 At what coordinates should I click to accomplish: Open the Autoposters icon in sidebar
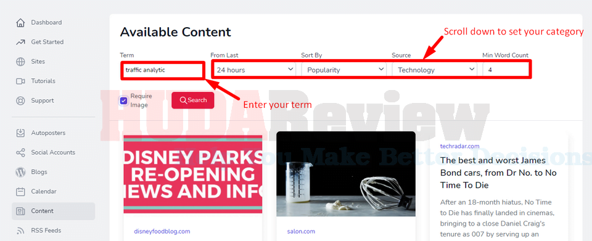point(20,133)
